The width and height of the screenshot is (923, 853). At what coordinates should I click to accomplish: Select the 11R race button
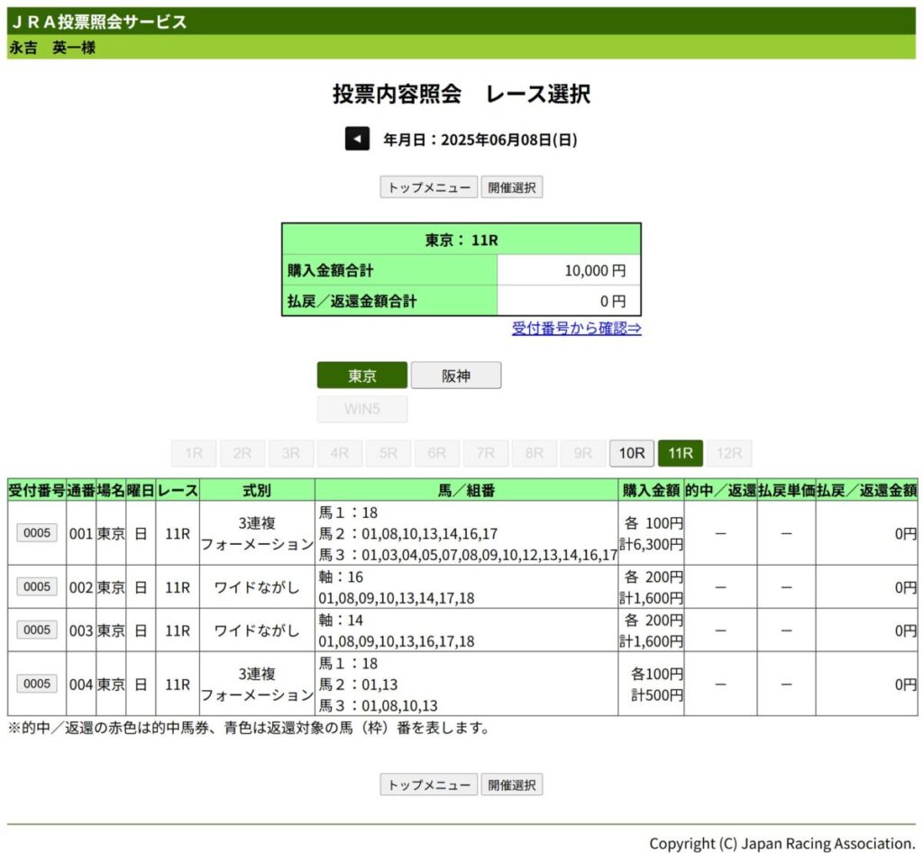click(x=681, y=453)
